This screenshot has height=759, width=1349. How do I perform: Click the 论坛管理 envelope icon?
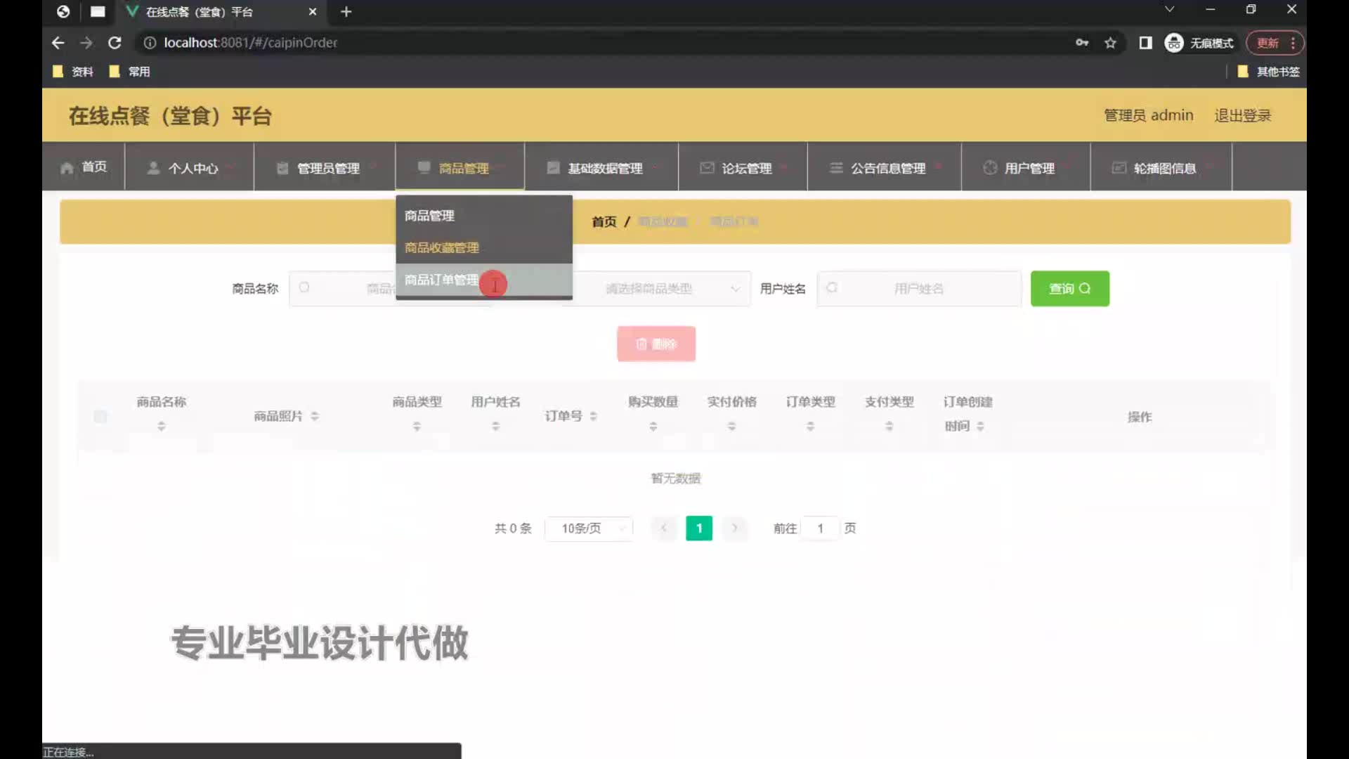click(707, 168)
